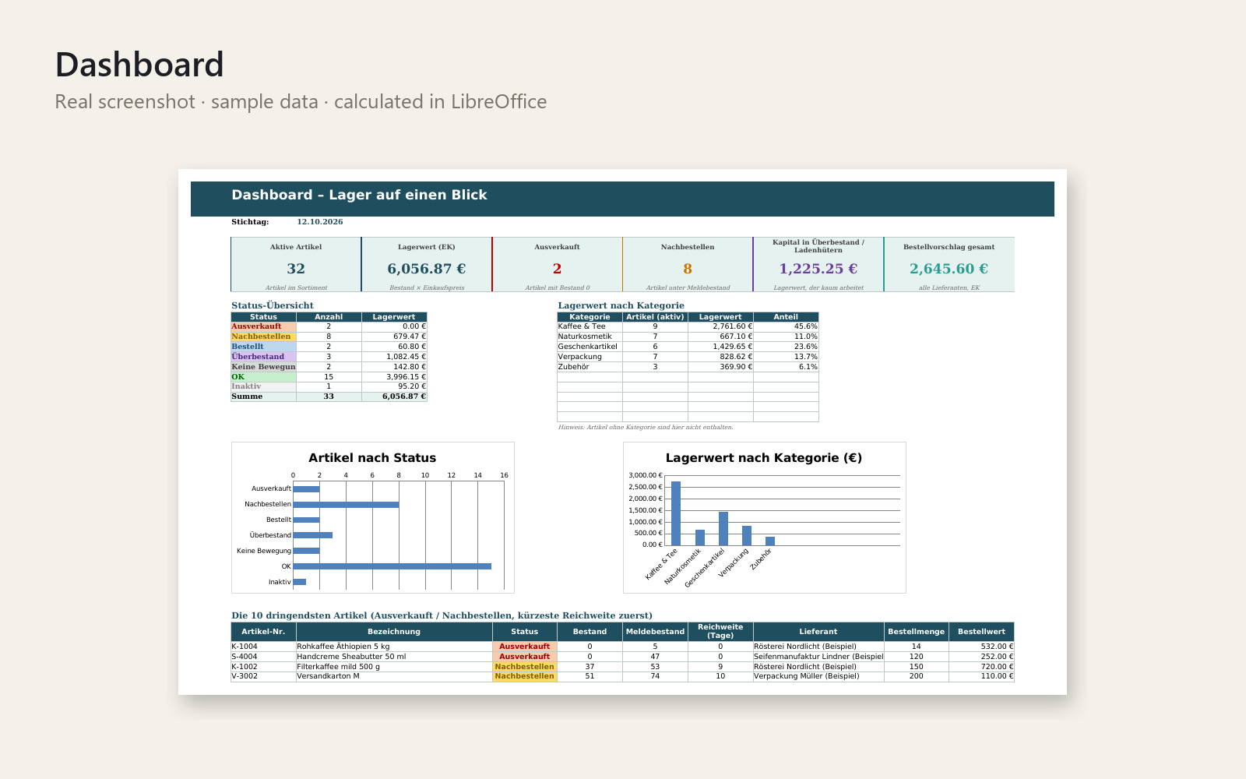Select the purple Überbestand status cell

(x=263, y=357)
